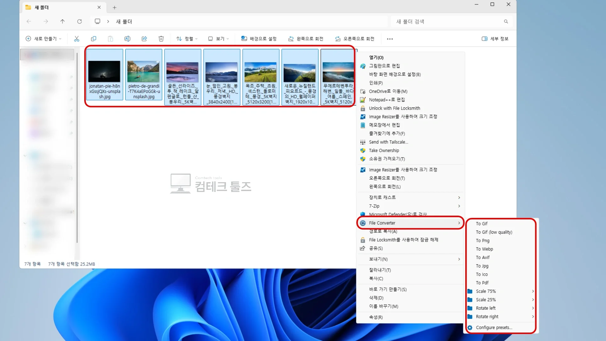Expand the Rotate right submenu
The width and height of the screenshot is (606, 341).
[501, 317]
